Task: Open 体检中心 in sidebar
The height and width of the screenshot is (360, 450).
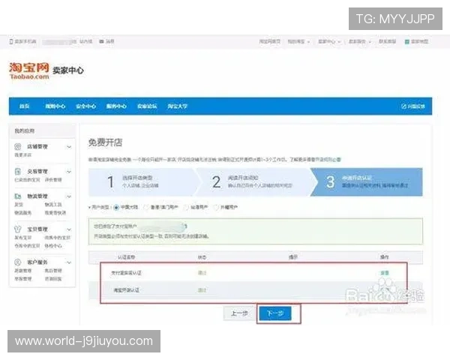Action: click(53, 246)
